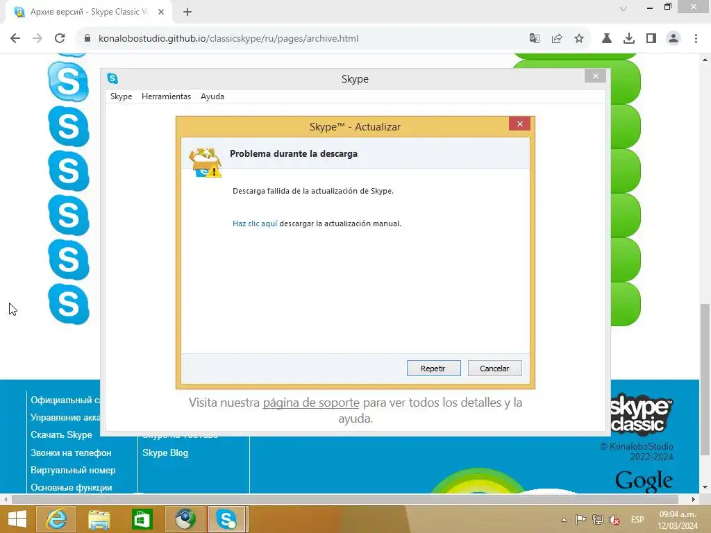Click the Skype logo in Skype title bar
This screenshot has width=711, height=533.
click(x=112, y=78)
